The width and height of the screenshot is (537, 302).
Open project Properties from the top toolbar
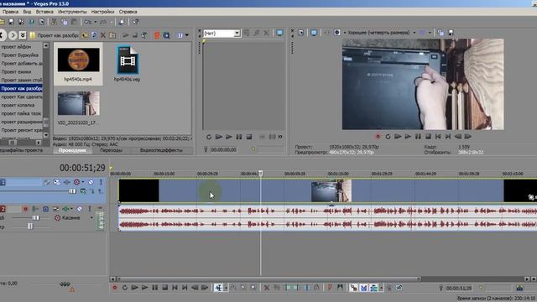point(41,22)
